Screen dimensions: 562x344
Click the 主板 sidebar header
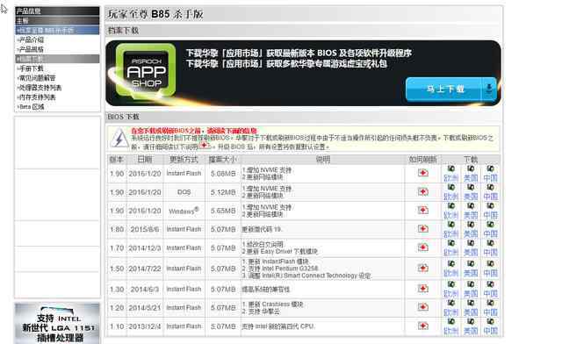pyautogui.click(x=57, y=21)
